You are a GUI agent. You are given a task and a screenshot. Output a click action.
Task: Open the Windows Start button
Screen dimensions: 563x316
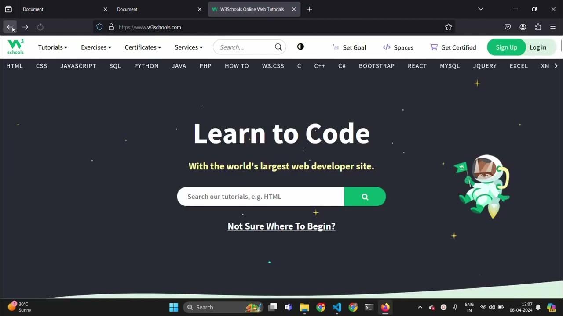coord(174,307)
